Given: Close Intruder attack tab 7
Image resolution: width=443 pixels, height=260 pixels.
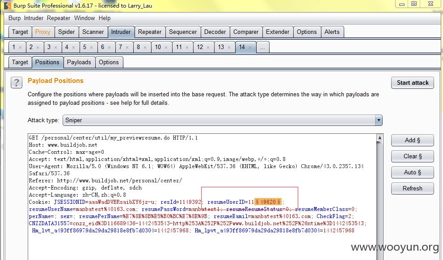Looking at the screenshot, I should [x=127, y=47].
